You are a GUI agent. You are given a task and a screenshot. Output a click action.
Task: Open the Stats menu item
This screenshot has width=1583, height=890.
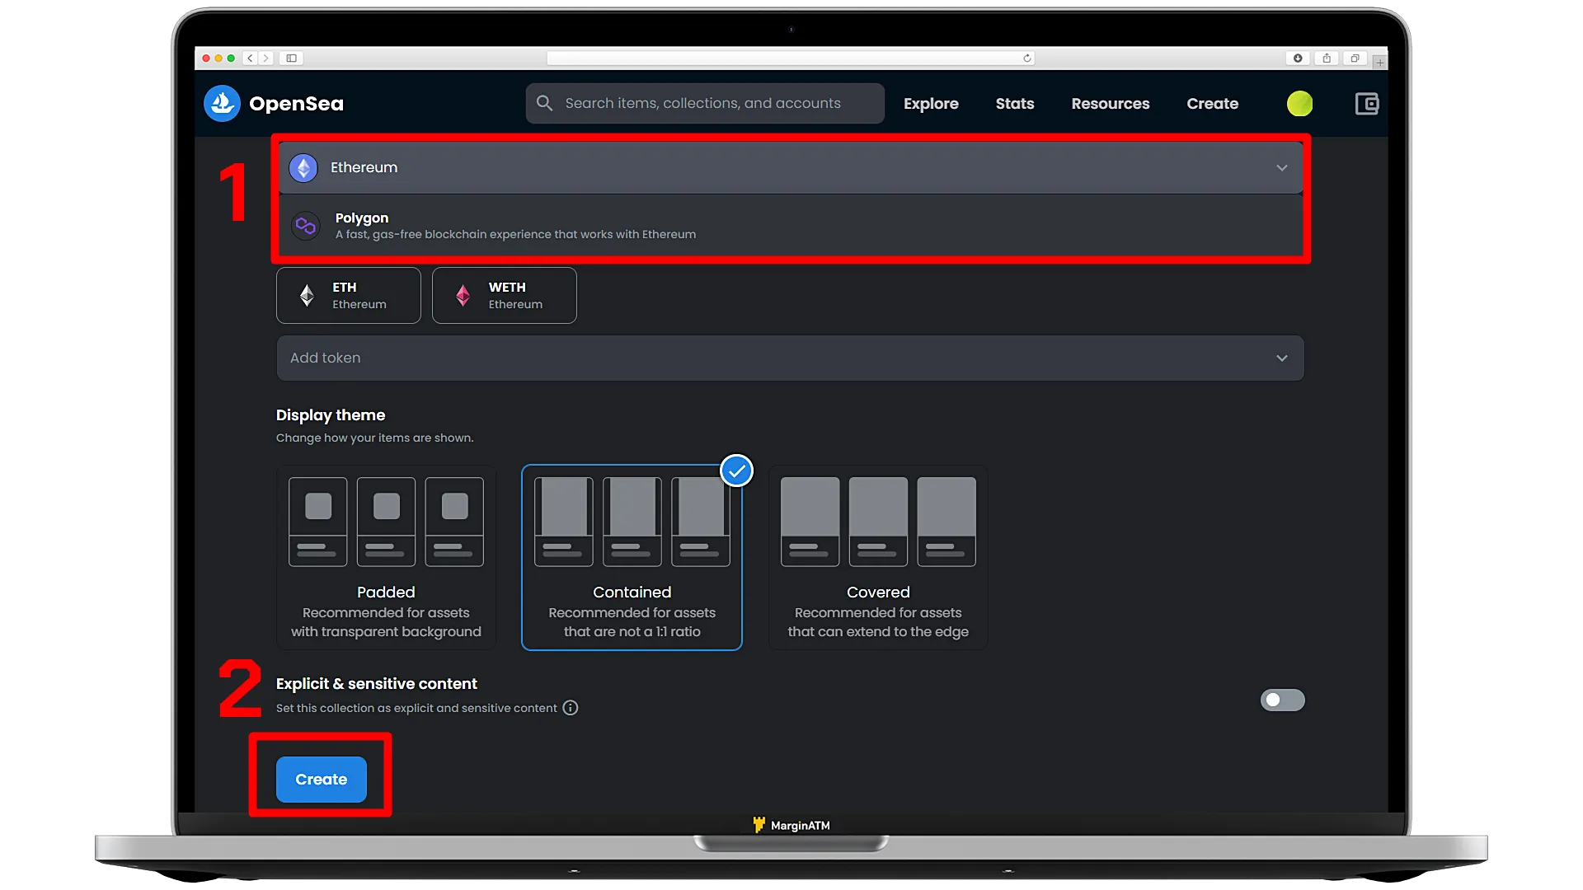pos(1016,103)
